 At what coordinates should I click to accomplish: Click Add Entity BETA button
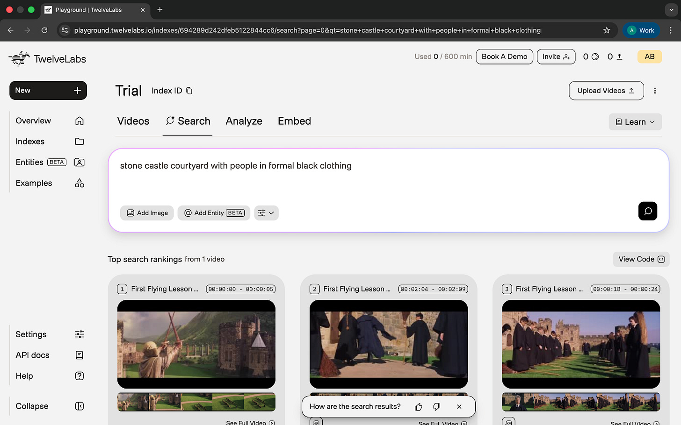214,213
